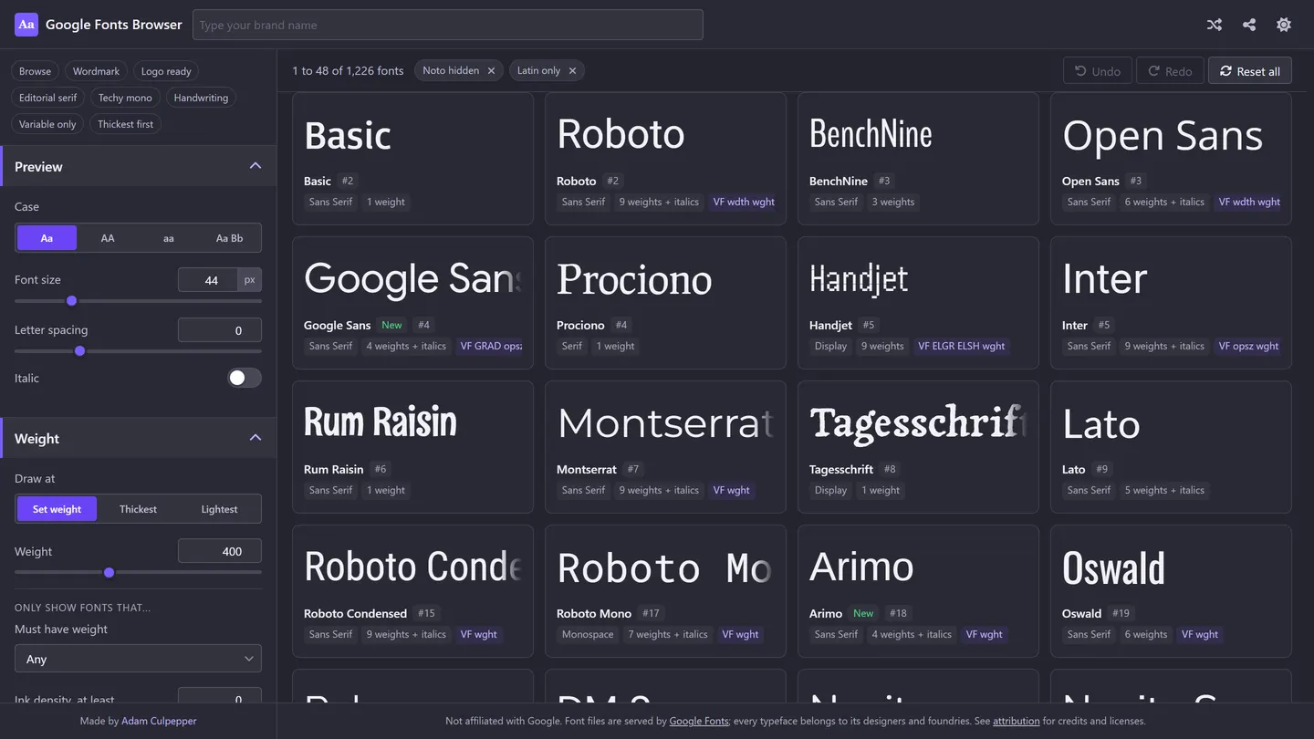Open the Roboto Mono font card

pos(665,591)
